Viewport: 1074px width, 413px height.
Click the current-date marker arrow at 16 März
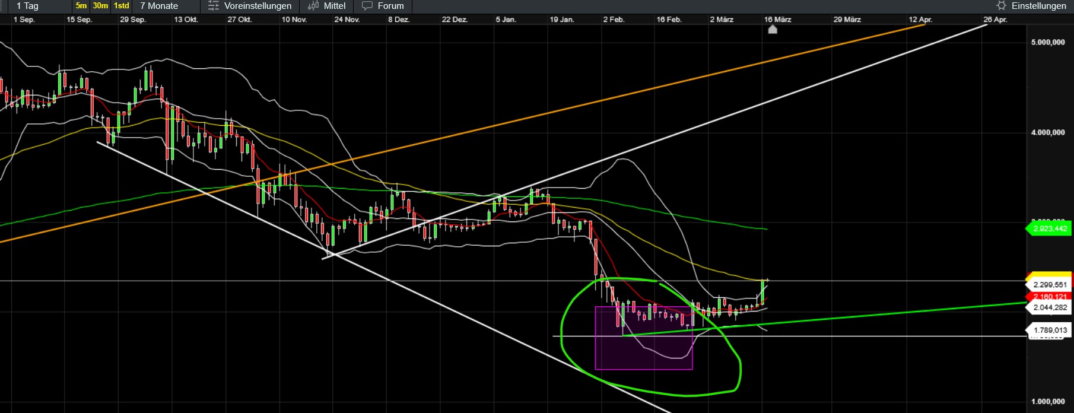(772, 29)
